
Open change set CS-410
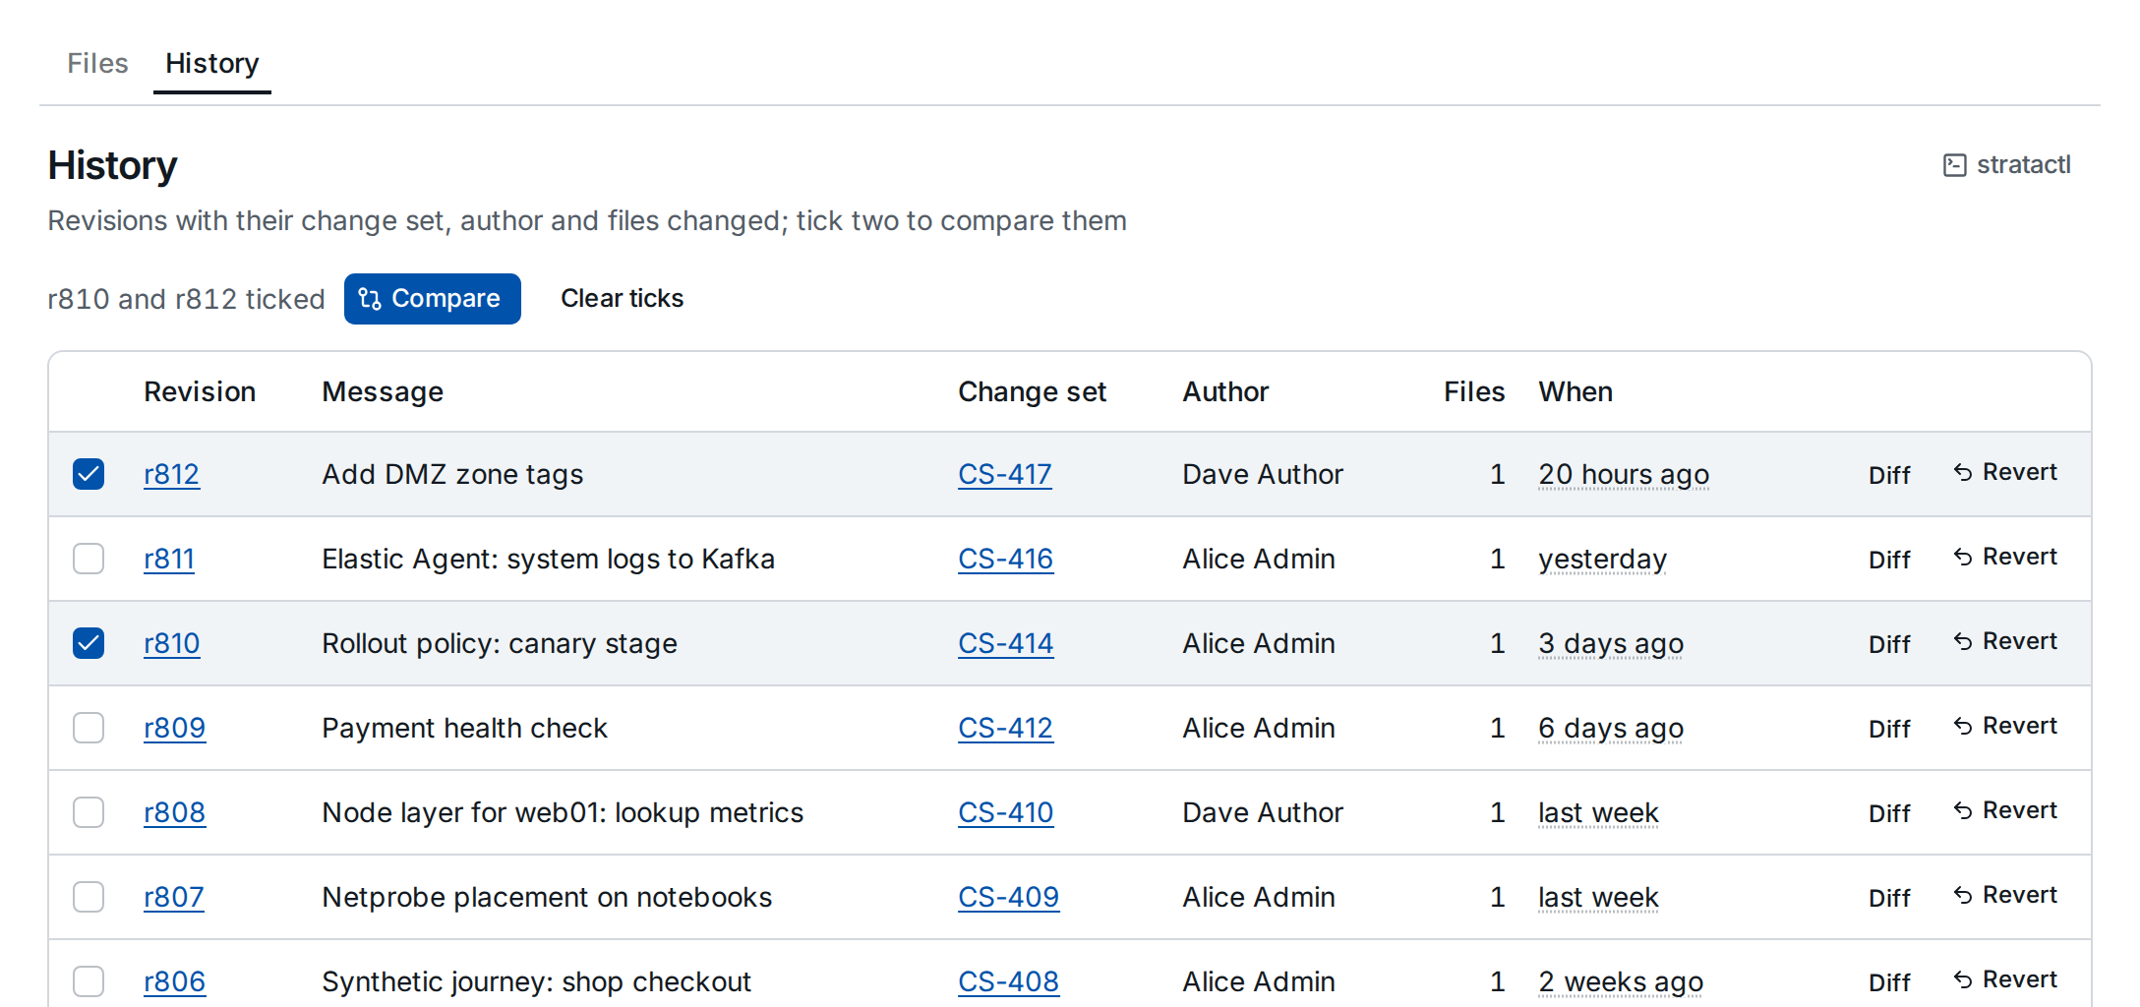1005,812
